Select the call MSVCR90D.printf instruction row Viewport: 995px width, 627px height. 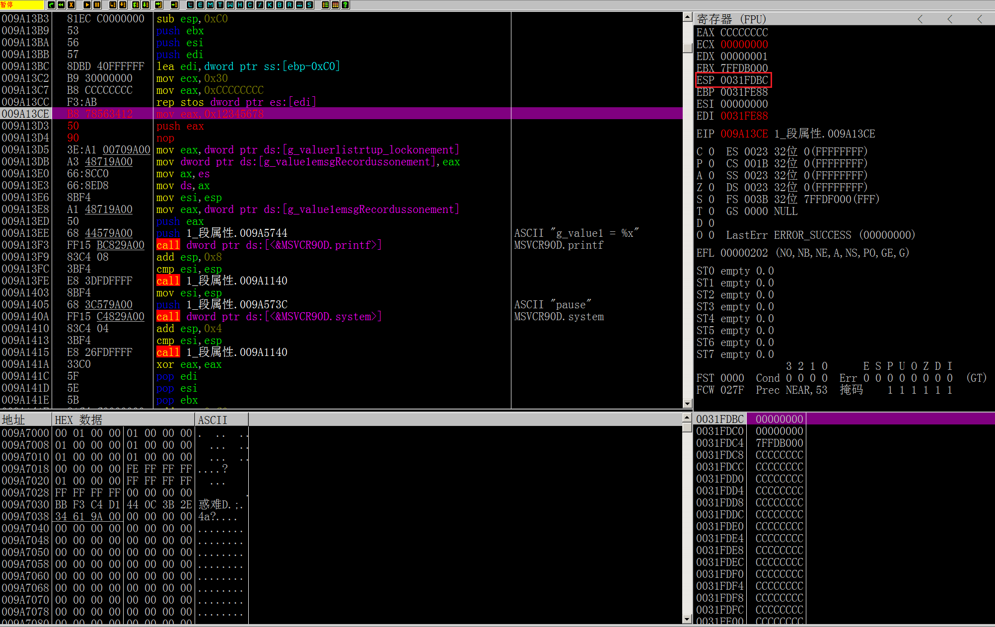point(342,245)
